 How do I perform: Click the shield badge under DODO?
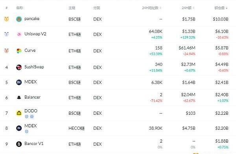[27, 117]
